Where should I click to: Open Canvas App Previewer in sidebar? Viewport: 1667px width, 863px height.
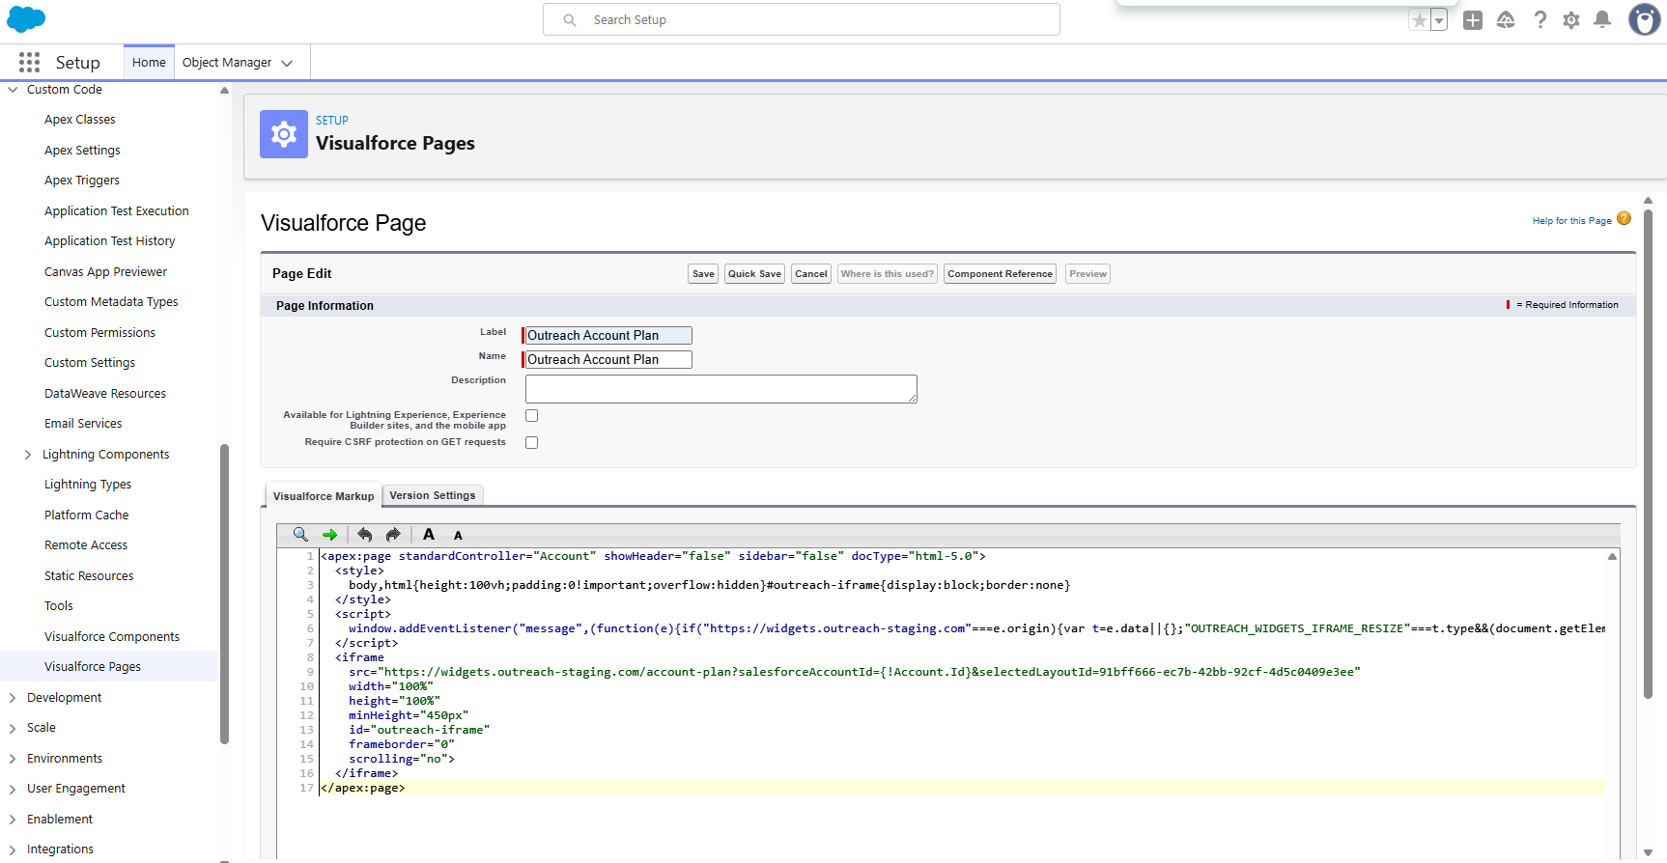pos(105,272)
